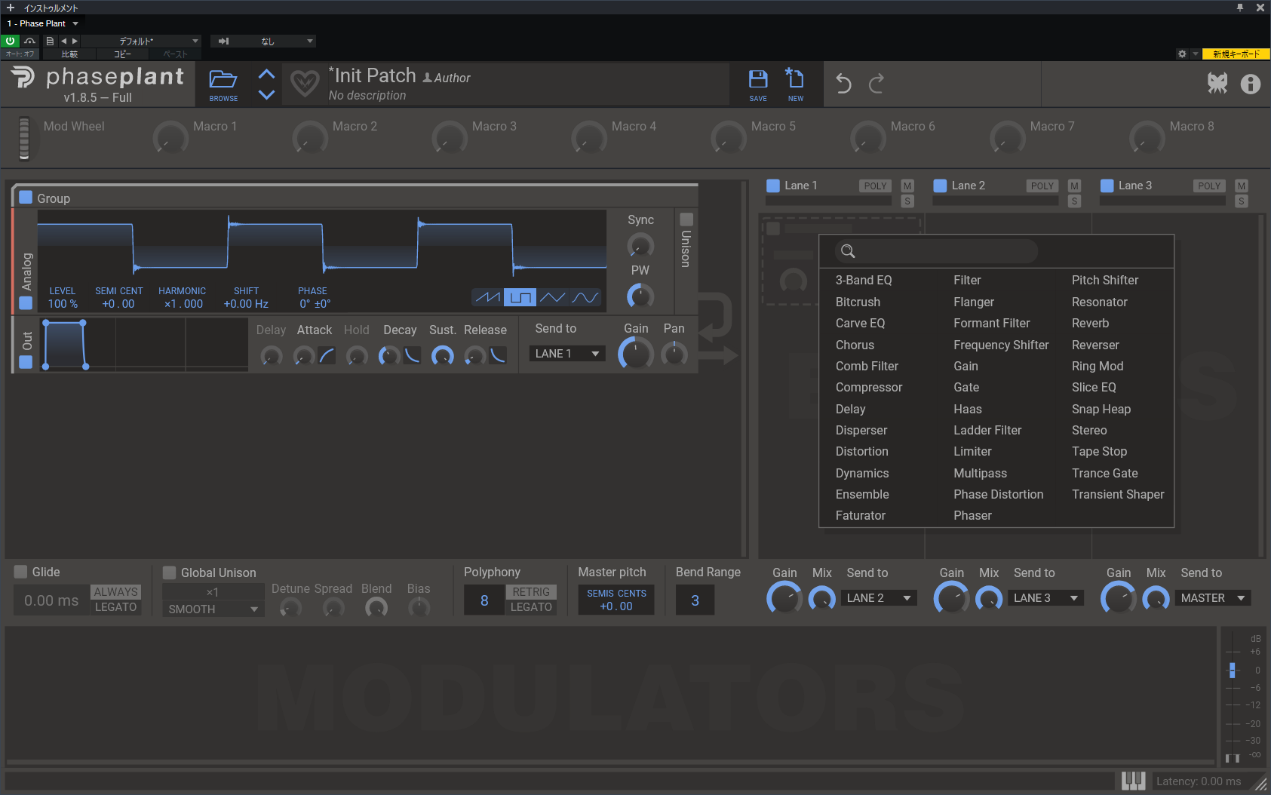Viewport: 1271px width, 795px height.
Task: Select the sawtooth waveform
Action: 487,297
